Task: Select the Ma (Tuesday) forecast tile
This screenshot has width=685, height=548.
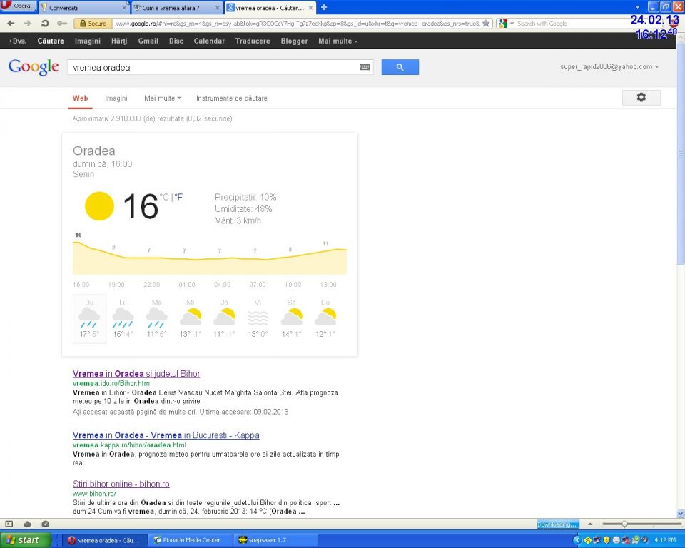Action: 157,318
